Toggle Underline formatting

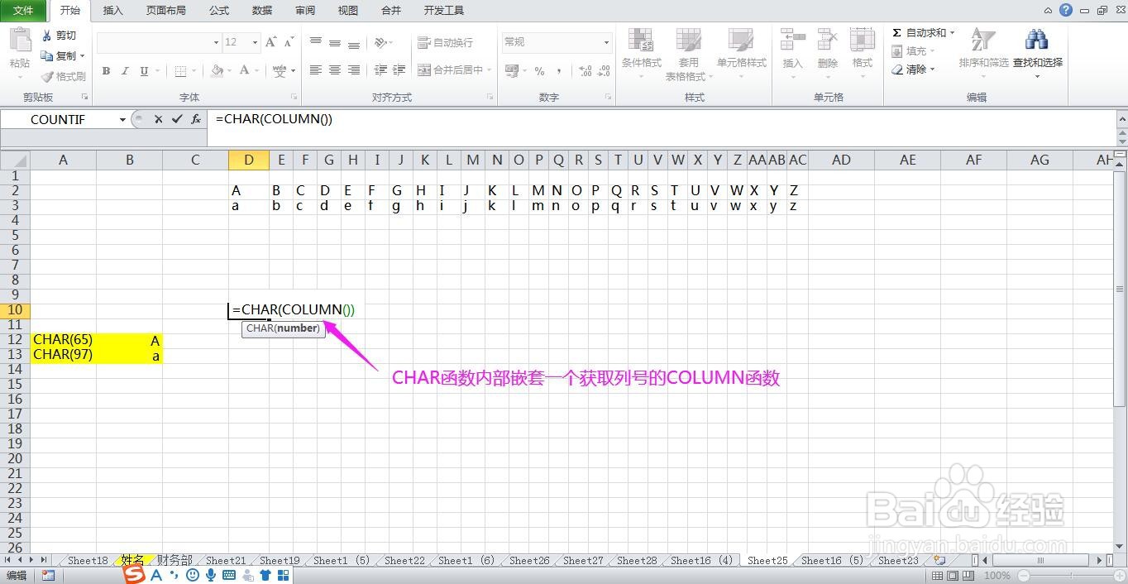tap(144, 71)
